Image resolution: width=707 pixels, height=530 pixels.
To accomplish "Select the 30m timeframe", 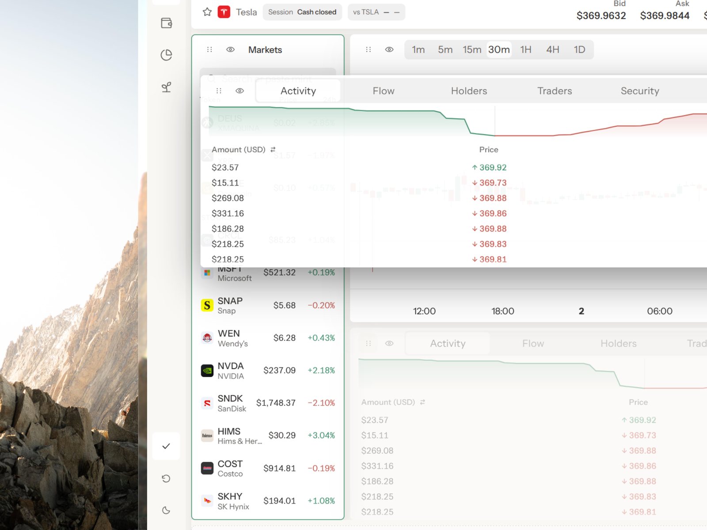I will coord(499,49).
